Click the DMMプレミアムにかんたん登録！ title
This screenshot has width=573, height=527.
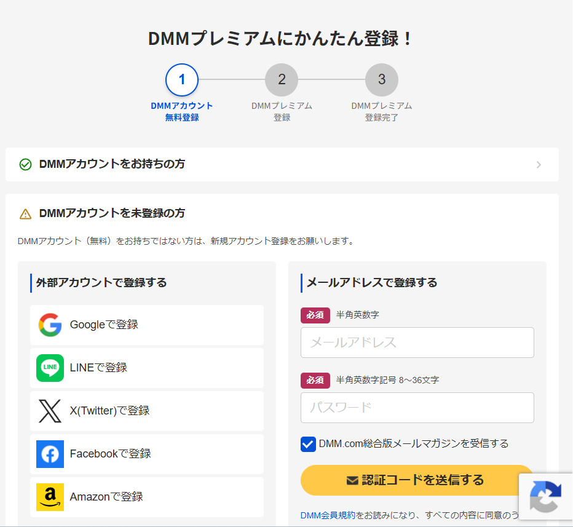[280, 39]
